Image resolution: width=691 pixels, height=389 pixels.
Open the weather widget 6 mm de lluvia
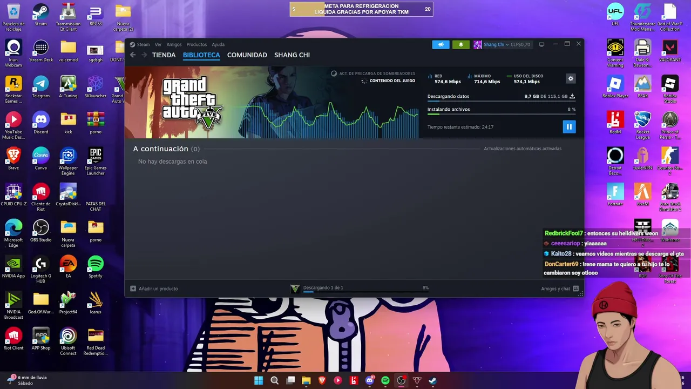pyautogui.click(x=27, y=380)
